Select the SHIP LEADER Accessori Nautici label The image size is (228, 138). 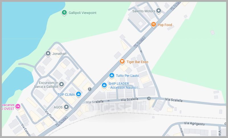124,85
